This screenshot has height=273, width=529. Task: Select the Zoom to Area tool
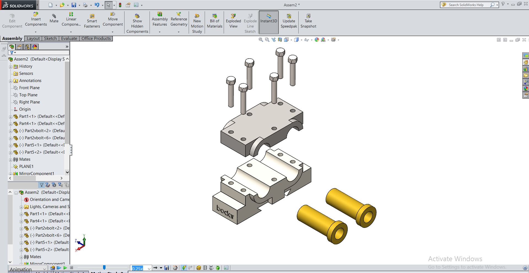click(x=267, y=40)
